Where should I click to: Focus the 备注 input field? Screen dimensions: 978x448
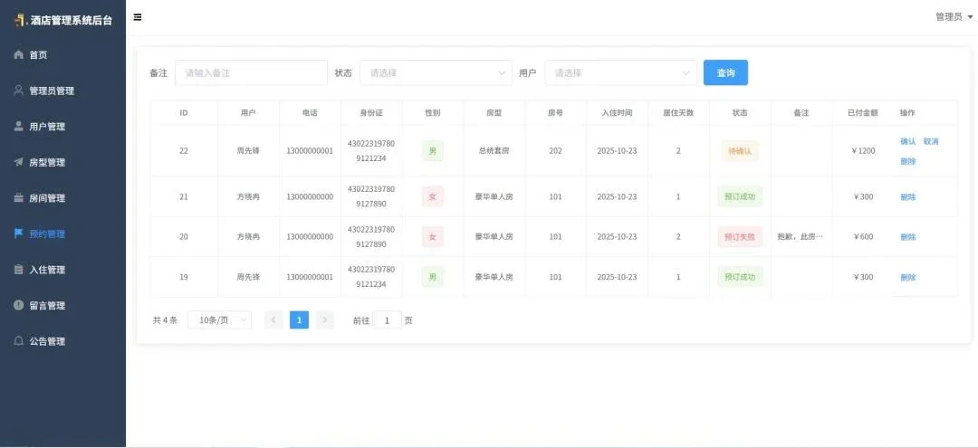coord(251,73)
